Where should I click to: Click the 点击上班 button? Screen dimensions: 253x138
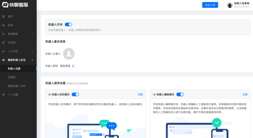(210, 5)
